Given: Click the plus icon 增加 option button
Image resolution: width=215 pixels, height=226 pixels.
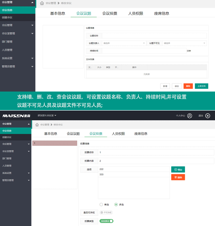Looking at the screenshot, I should 178,169.
